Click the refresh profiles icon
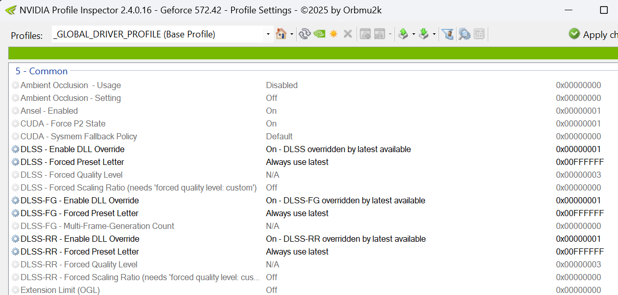The height and width of the screenshot is (295, 618). pyautogui.click(x=305, y=34)
